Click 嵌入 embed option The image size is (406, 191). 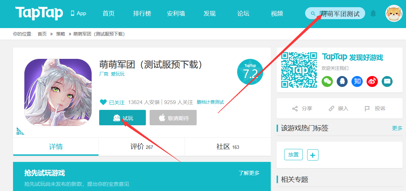(338, 109)
